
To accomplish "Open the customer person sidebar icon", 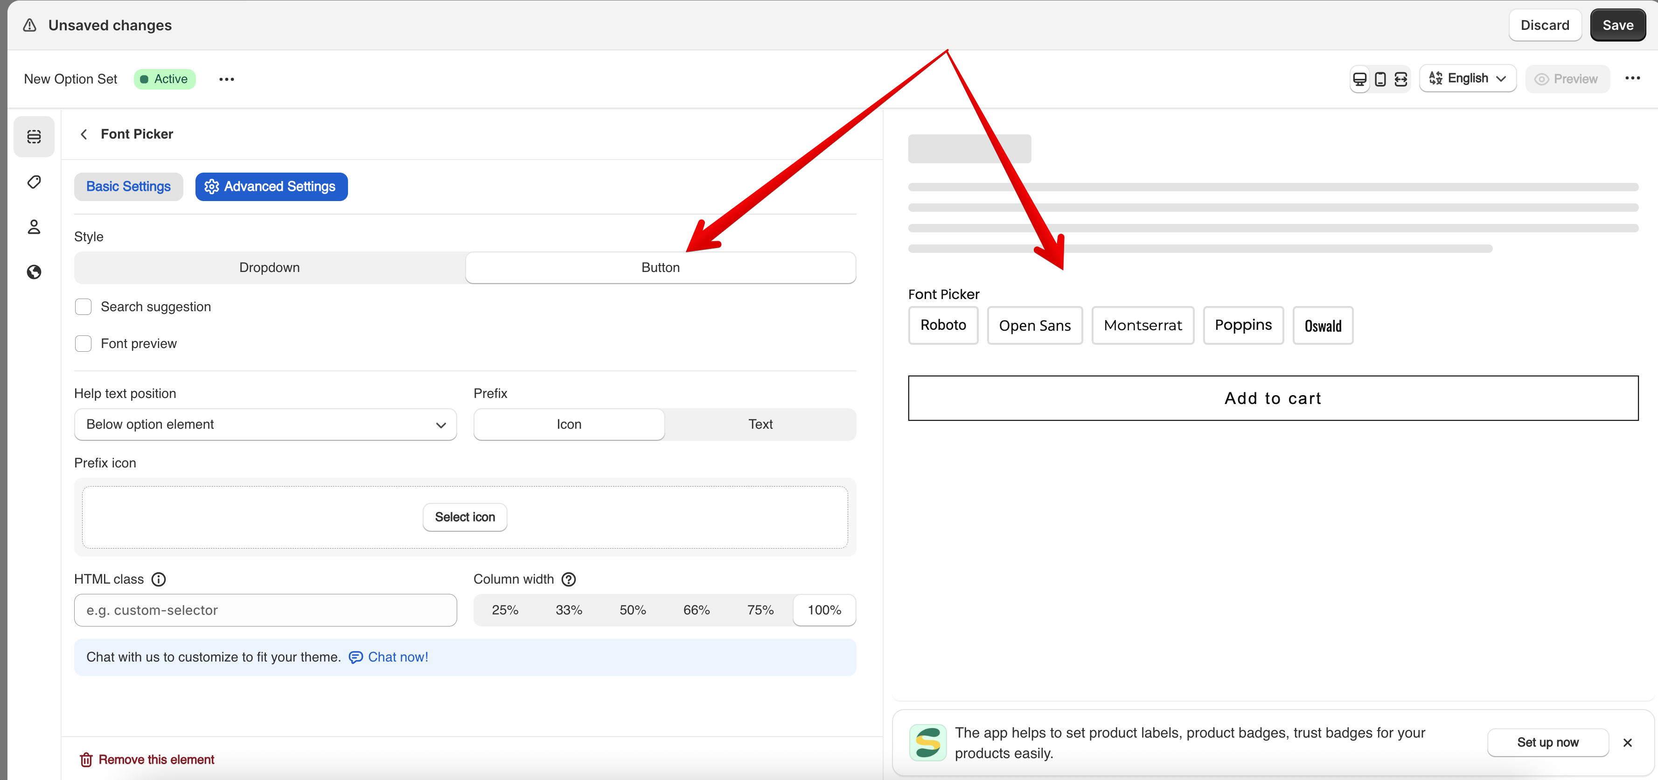I will click(34, 227).
